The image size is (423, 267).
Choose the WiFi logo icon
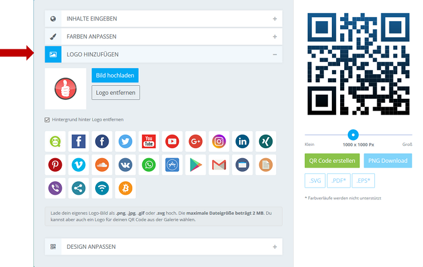[102, 188]
